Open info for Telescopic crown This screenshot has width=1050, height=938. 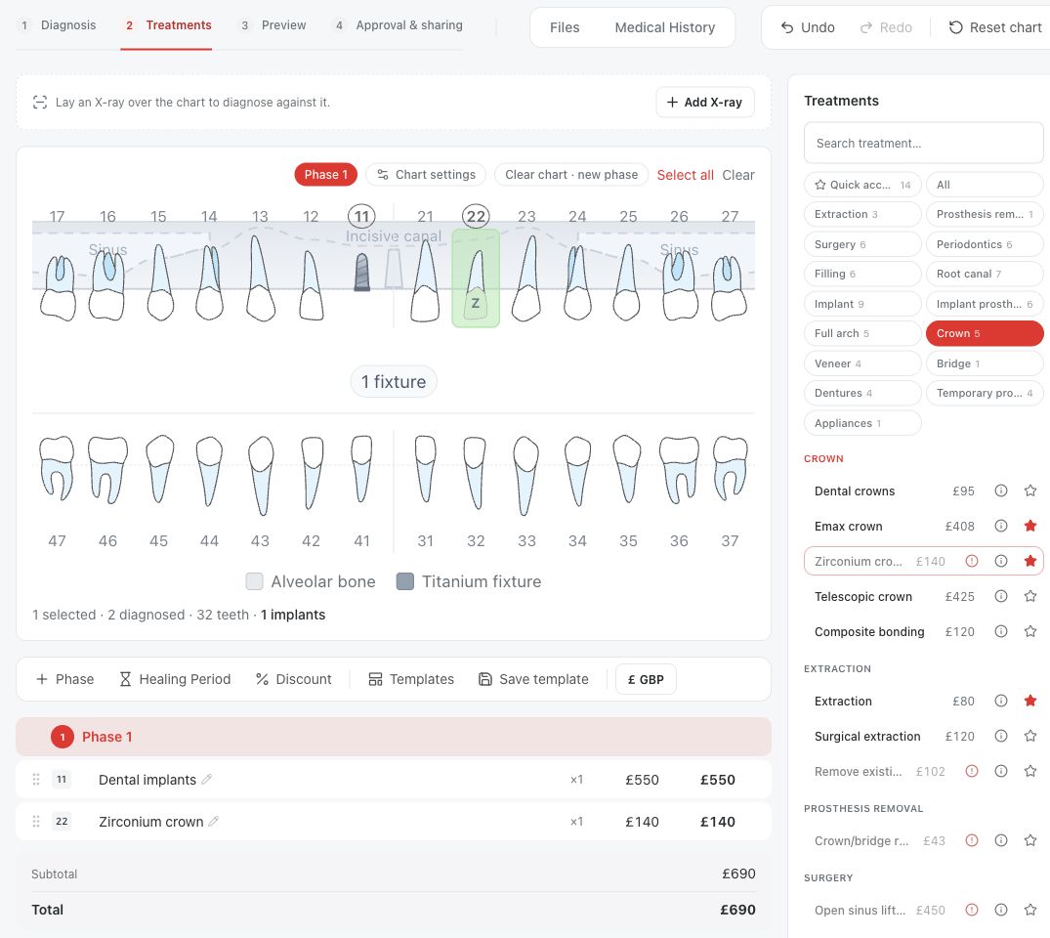[1000, 596]
